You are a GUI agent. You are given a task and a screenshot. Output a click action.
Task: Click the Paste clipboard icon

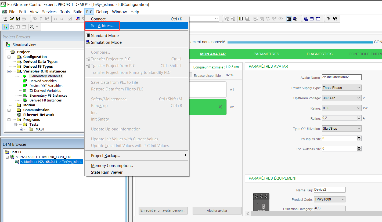47,19
